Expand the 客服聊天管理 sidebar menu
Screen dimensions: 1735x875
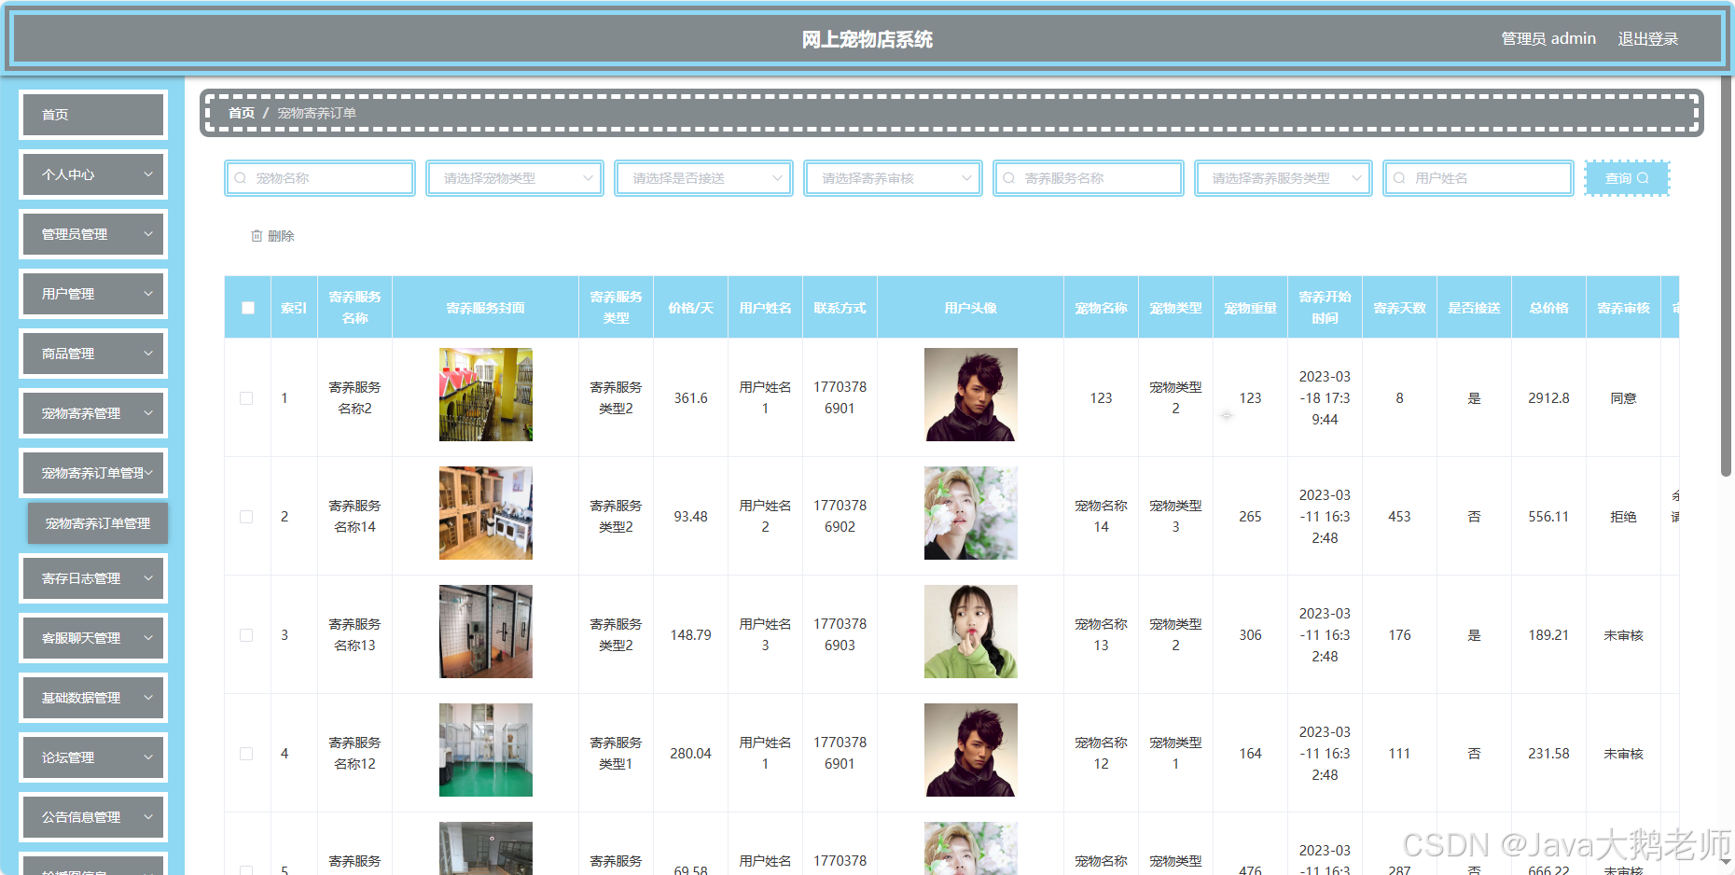point(93,638)
